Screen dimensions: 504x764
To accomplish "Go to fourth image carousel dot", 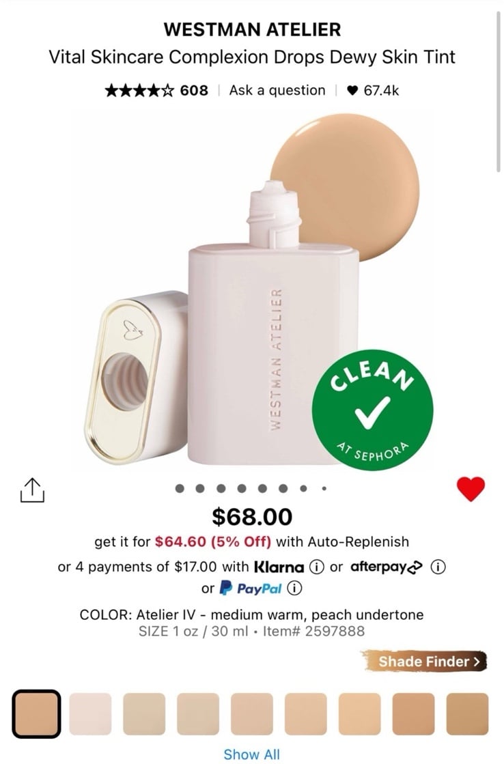I will click(242, 488).
